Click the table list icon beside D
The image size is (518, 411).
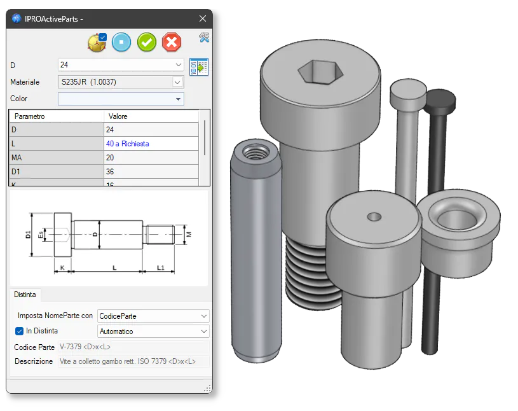tap(199, 66)
